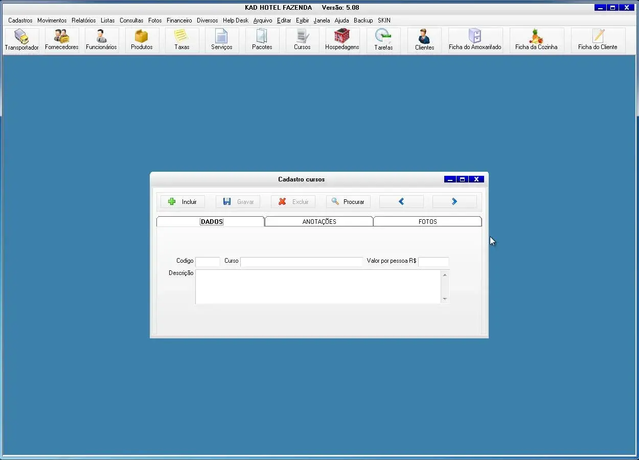Open the Clientes toolbar icon
This screenshot has height=460, width=639.
tap(424, 40)
